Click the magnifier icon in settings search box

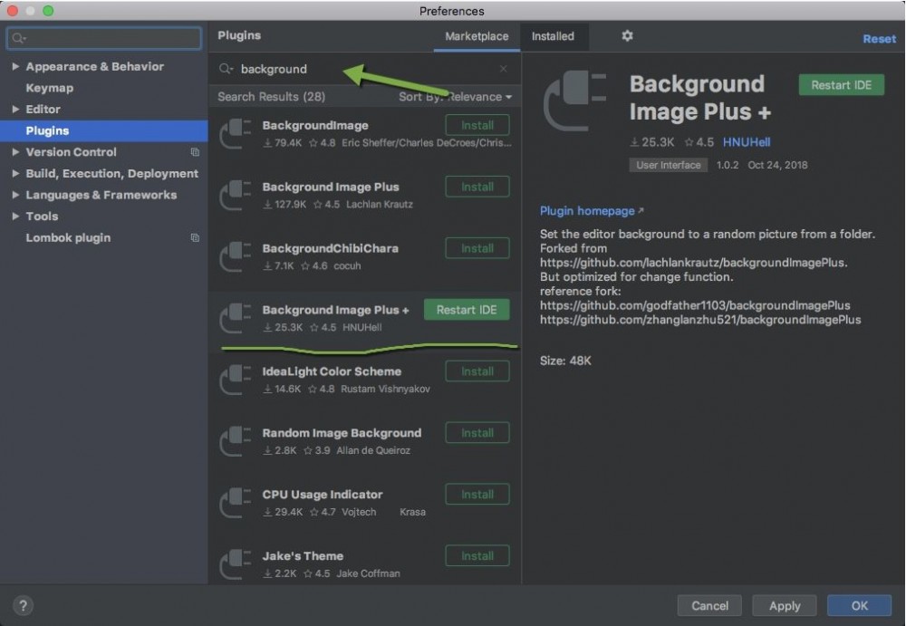click(18, 38)
